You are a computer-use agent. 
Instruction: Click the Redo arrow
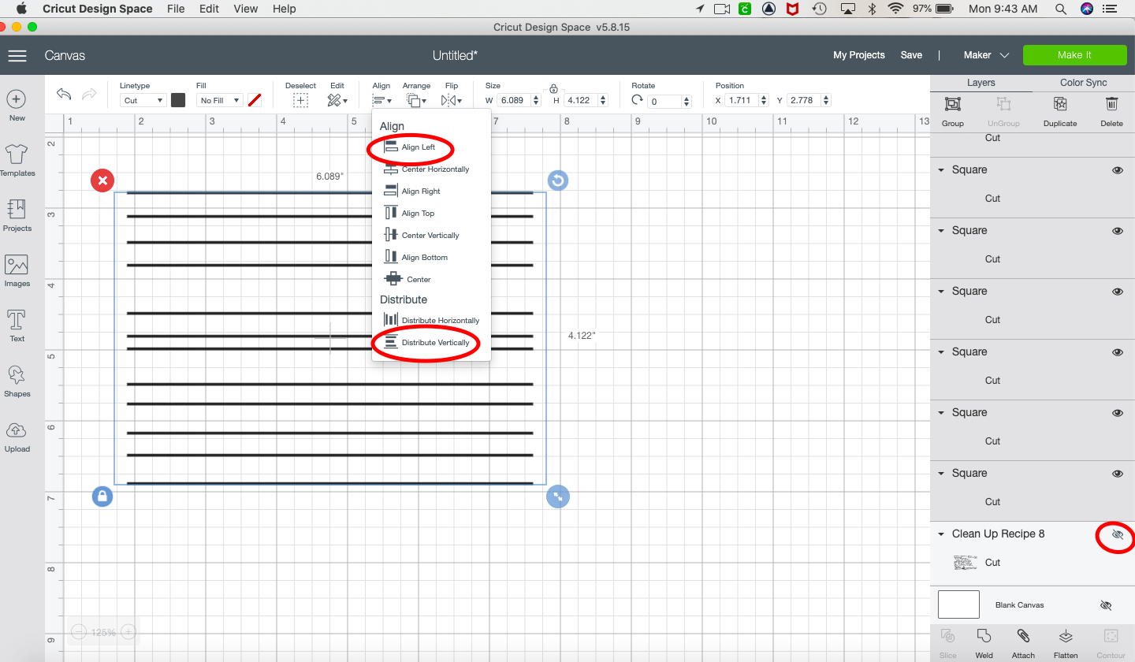click(89, 95)
